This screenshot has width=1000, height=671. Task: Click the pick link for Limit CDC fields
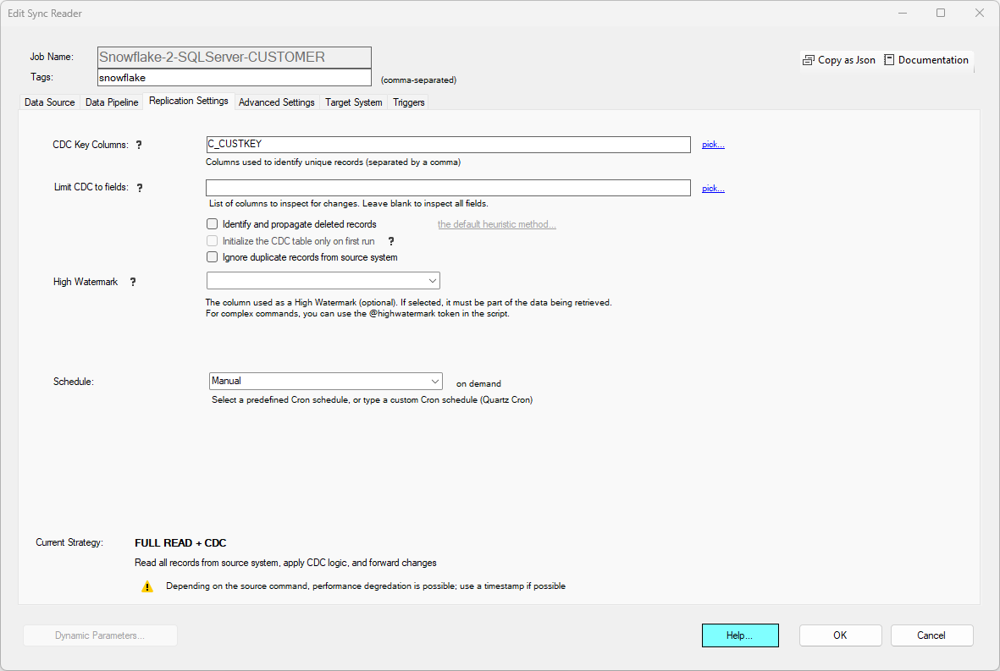[713, 189]
